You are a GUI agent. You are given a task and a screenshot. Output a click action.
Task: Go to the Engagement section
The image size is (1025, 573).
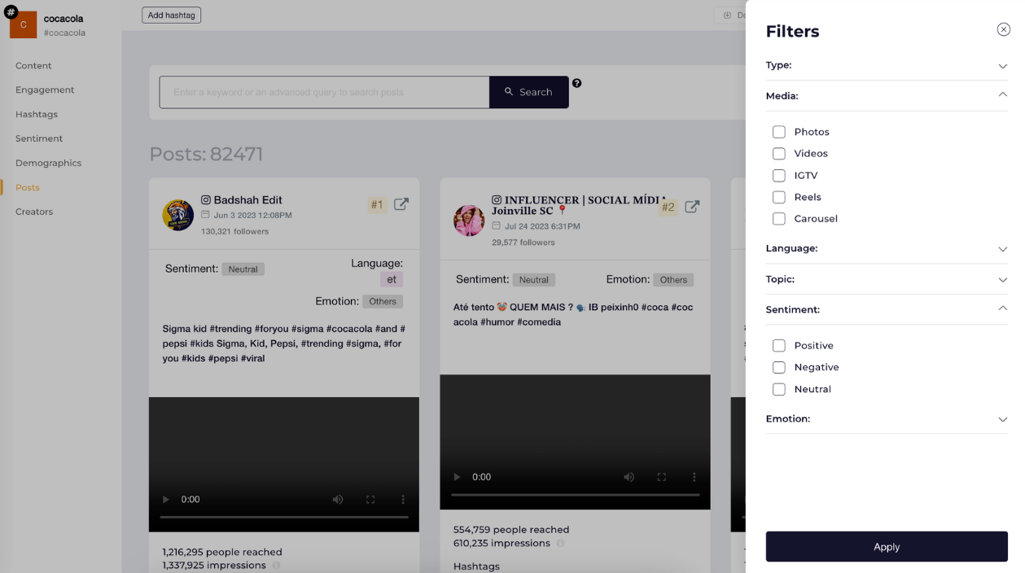coord(45,90)
